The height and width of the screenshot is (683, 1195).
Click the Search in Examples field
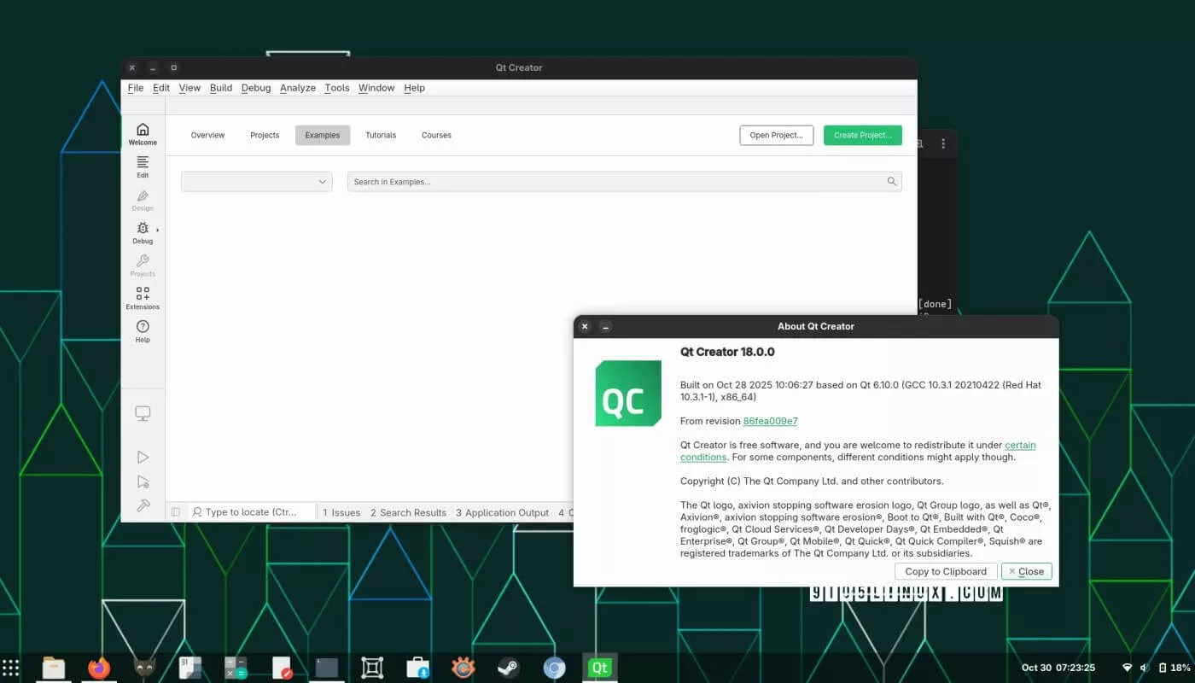pos(615,182)
